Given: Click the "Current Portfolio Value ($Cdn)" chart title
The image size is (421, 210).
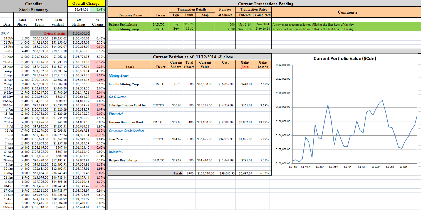Looking at the screenshot, I should 345,58.
